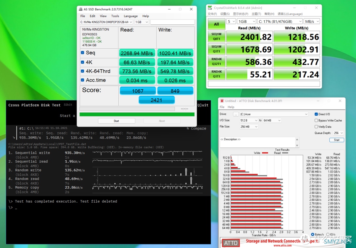The image size is (356, 248).
Task: Run the RND4K Q32T1 test
Action: click(x=217, y=61)
